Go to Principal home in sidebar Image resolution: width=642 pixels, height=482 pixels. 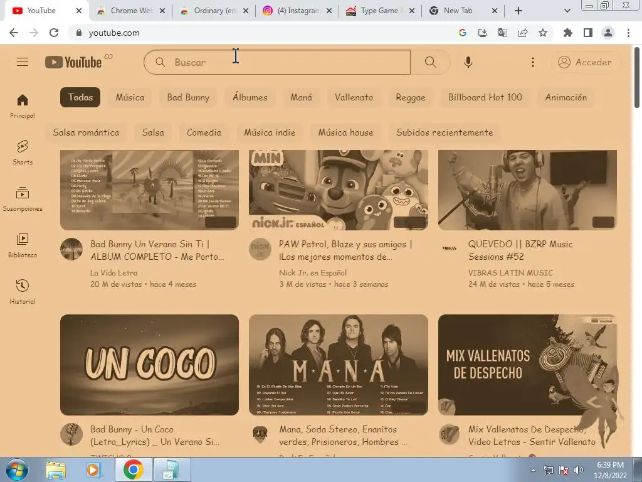click(x=23, y=106)
